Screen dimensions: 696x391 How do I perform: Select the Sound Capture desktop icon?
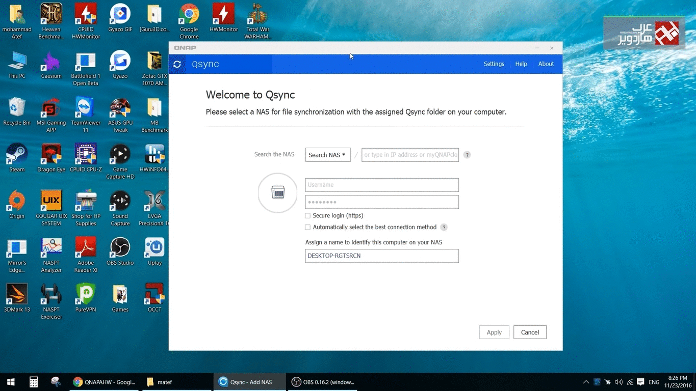[120, 208]
